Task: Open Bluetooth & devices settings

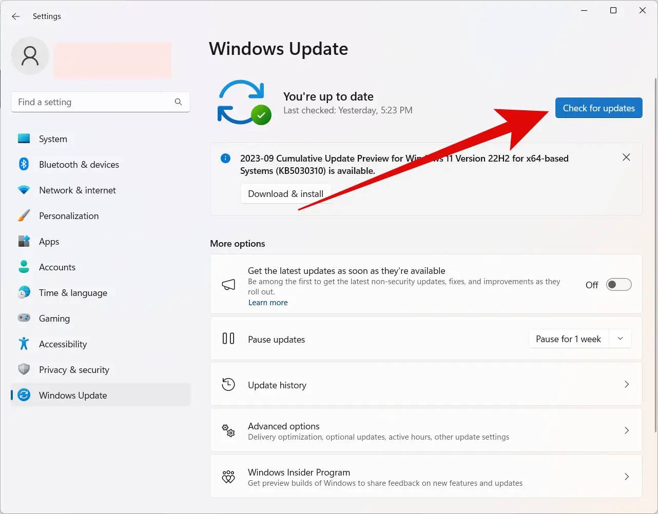Action: (79, 165)
